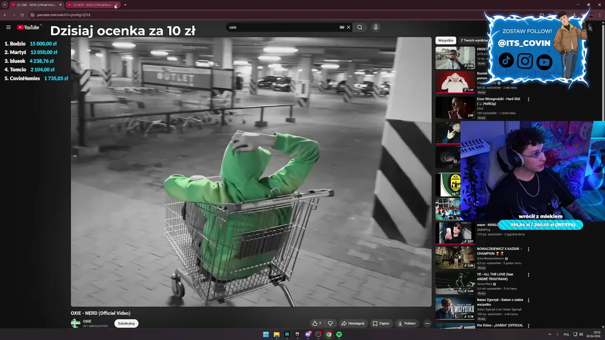The width and height of the screenshot is (605, 340).
Task: Close the BARY - KUBA tab
Action: (x=116, y=5)
